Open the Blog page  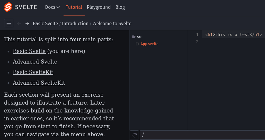pyautogui.click(x=120, y=7)
